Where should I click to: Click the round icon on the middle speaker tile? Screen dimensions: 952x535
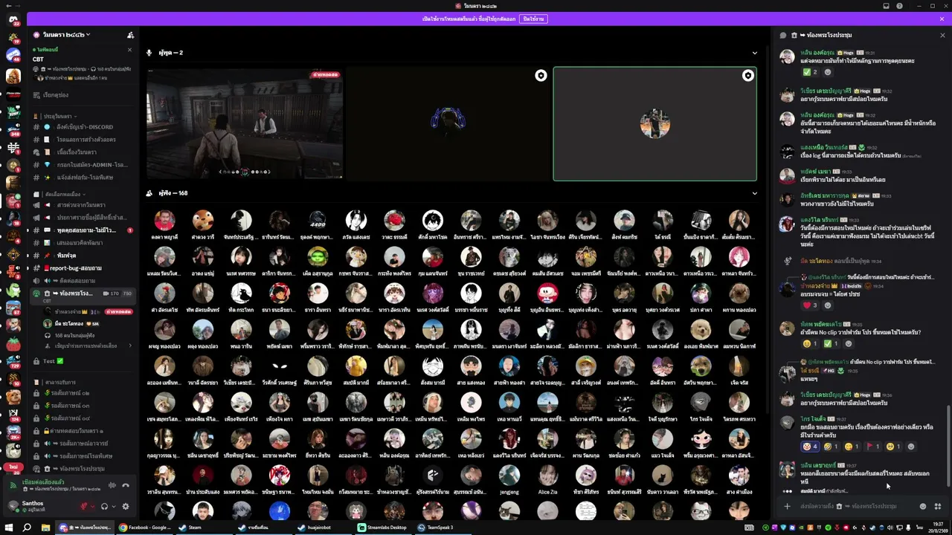tap(541, 75)
